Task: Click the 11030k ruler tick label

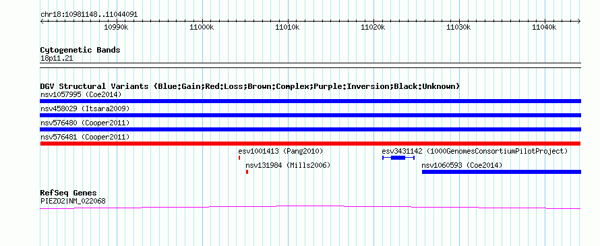Action: tap(459, 27)
